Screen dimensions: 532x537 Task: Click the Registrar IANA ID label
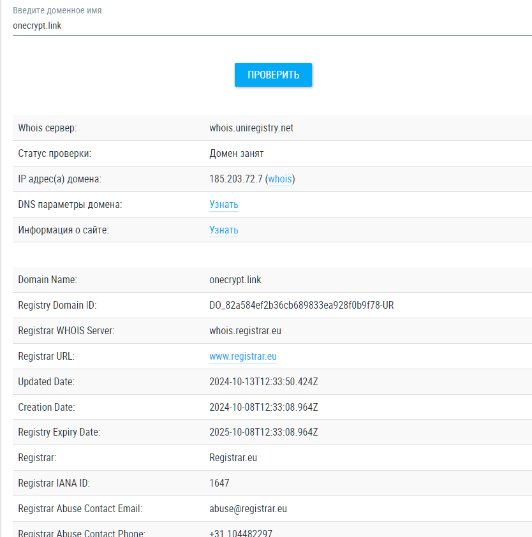pyautogui.click(x=54, y=483)
